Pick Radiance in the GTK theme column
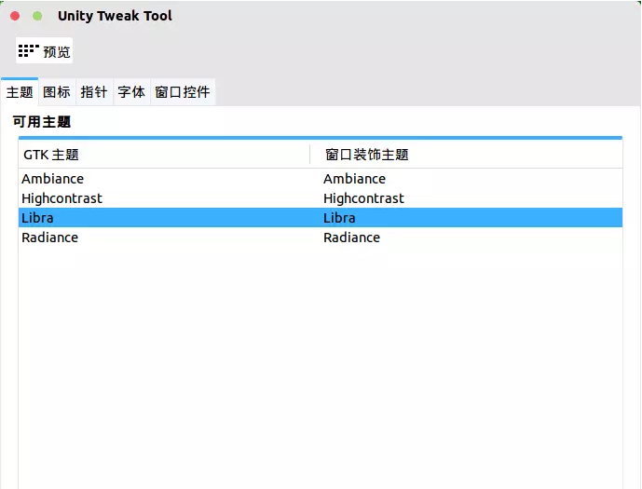 pyautogui.click(x=50, y=238)
